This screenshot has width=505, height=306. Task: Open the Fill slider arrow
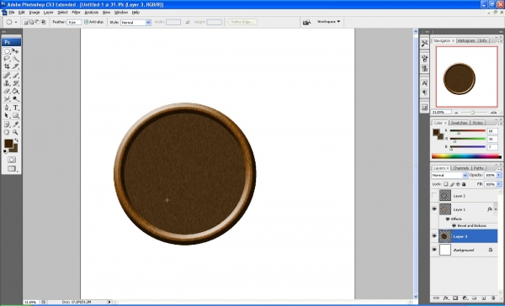[x=499, y=184]
